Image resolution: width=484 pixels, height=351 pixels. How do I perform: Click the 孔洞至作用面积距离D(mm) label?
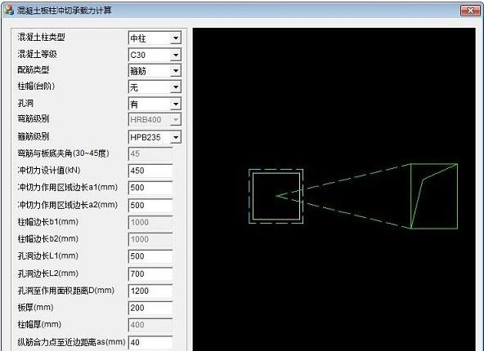(65, 291)
